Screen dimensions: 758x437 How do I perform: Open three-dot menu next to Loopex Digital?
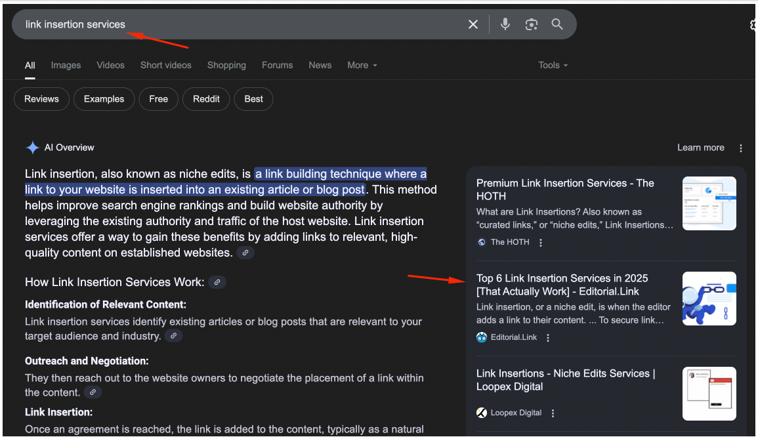(553, 413)
